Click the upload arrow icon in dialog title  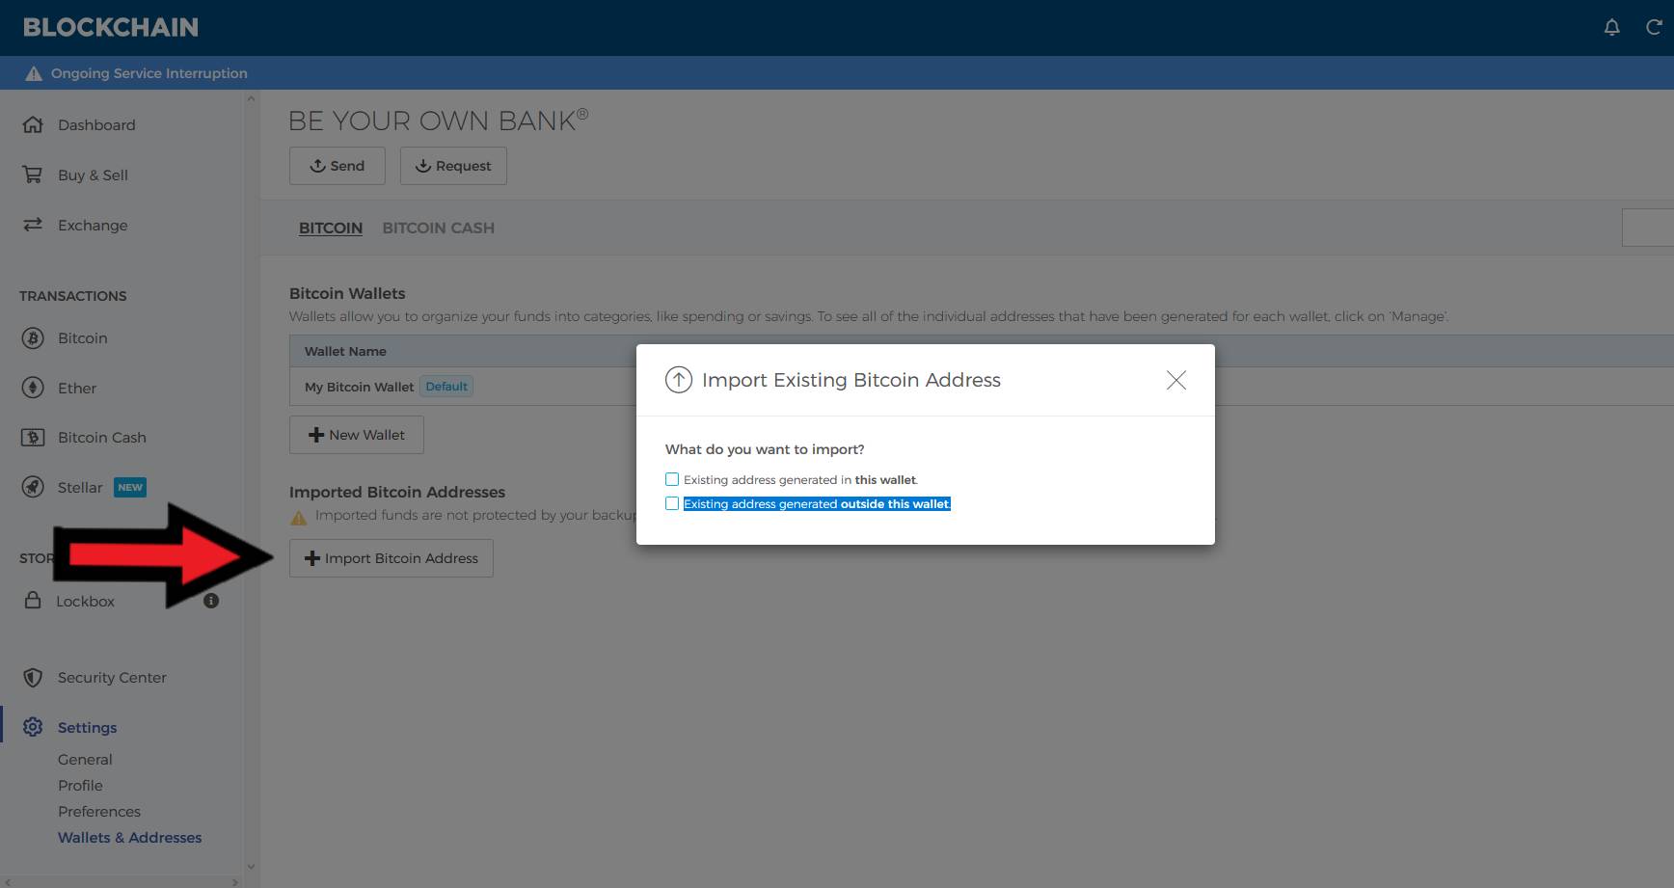tap(679, 380)
